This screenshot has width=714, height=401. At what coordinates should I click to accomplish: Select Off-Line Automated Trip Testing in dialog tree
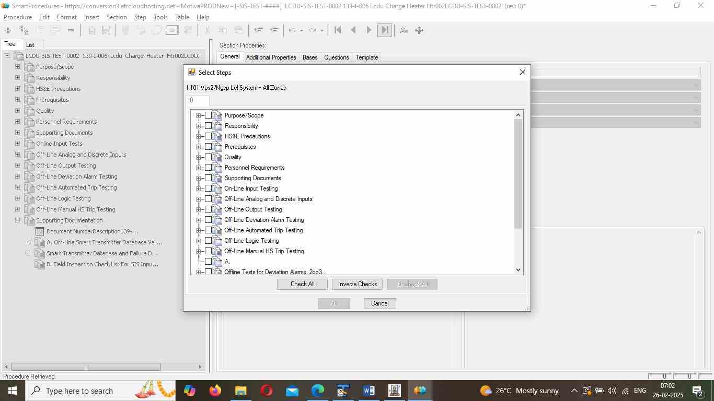pos(263,230)
